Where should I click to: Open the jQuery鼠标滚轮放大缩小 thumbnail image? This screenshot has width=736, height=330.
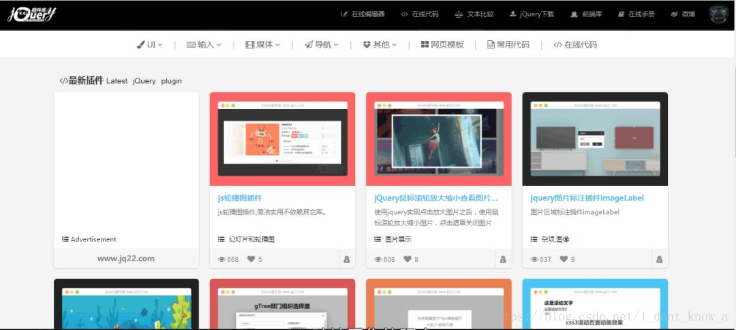tap(439, 139)
